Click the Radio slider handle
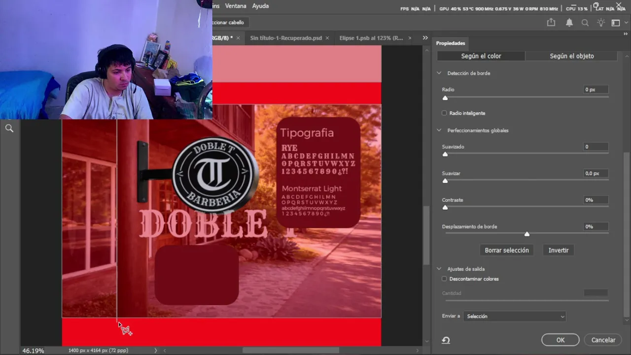 (445, 98)
